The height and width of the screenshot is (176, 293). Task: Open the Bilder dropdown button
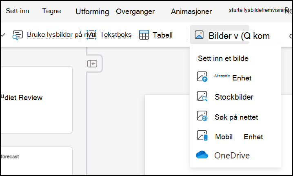(x=220, y=35)
